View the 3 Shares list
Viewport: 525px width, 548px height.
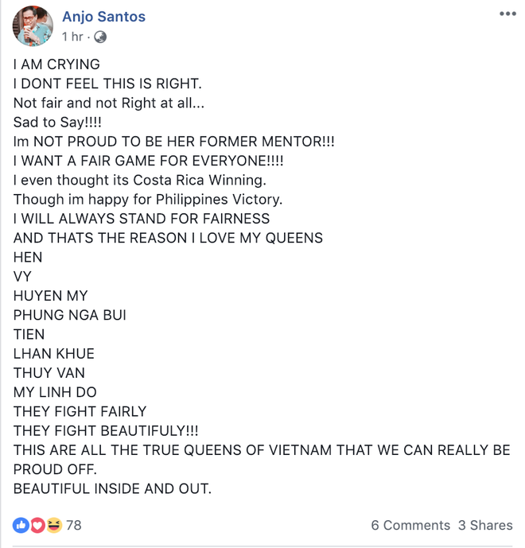tap(485, 525)
